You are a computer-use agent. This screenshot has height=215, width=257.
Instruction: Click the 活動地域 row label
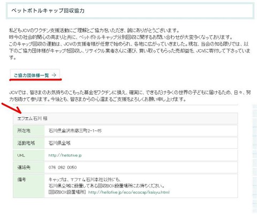coord(26,143)
